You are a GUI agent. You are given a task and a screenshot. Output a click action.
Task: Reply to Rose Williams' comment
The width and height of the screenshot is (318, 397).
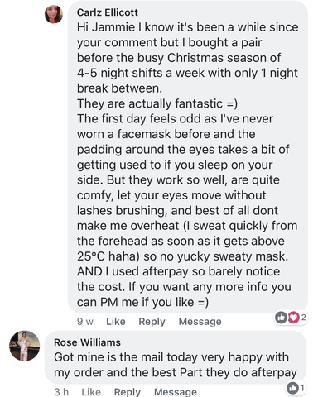point(128,392)
